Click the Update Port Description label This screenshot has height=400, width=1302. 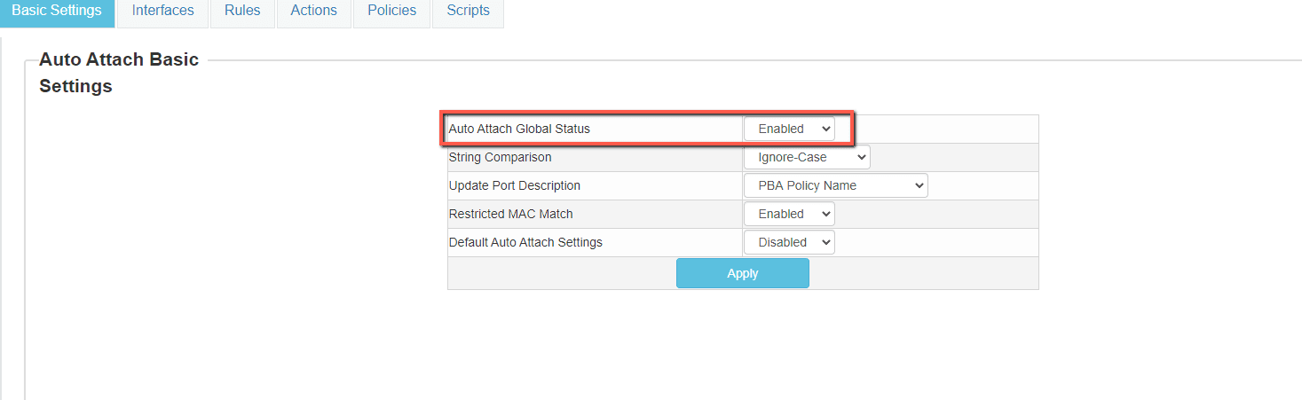tap(515, 185)
